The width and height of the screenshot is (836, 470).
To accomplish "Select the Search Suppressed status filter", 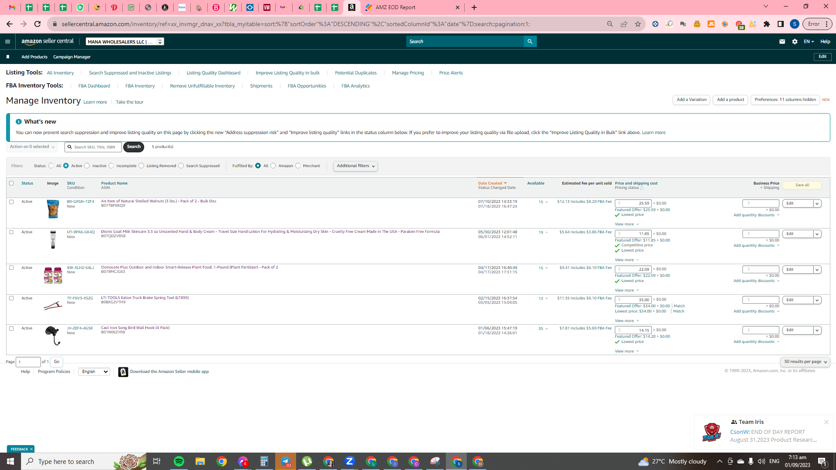I will point(181,166).
